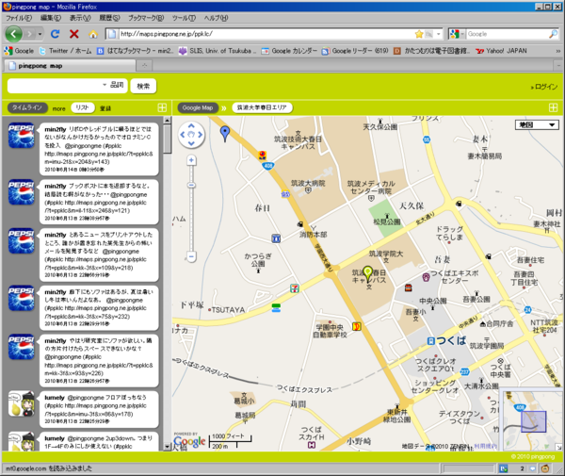Open the ヘルプ menu
The image size is (565, 476).
[x=216, y=18]
